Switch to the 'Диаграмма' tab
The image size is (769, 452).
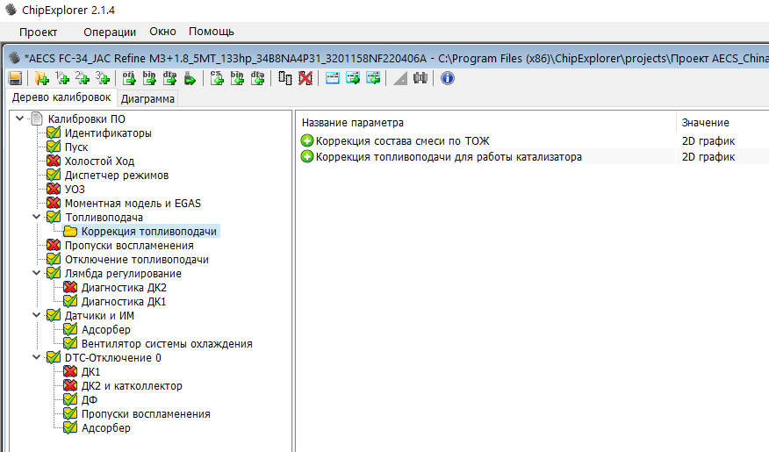tap(147, 99)
